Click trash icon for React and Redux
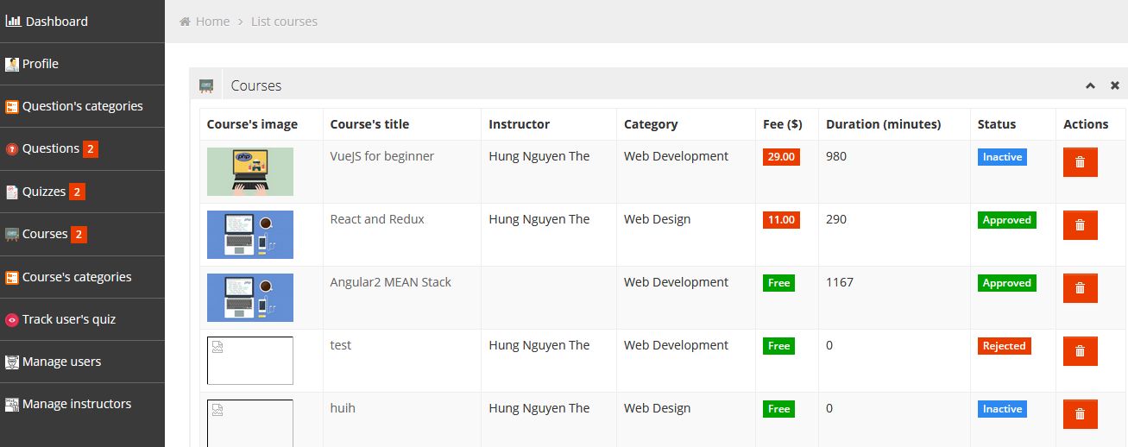Viewport: 1128px width, 447px height. coord(1080,225)
